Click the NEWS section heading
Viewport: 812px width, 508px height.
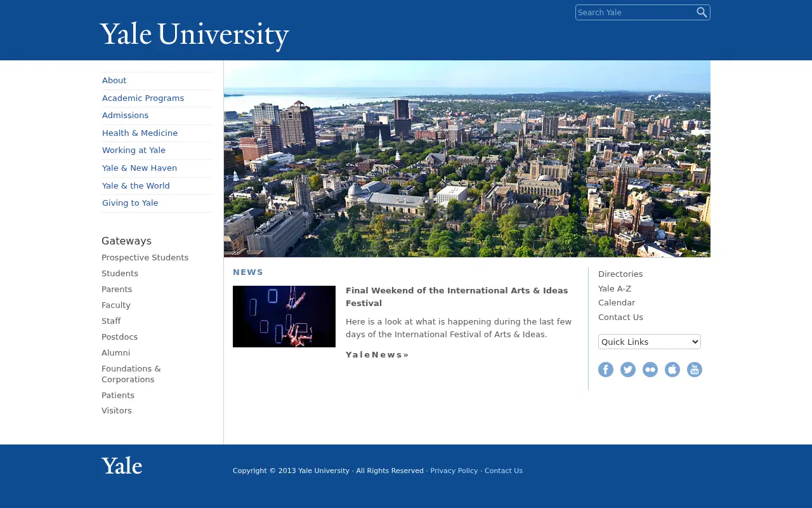point(248,272)
